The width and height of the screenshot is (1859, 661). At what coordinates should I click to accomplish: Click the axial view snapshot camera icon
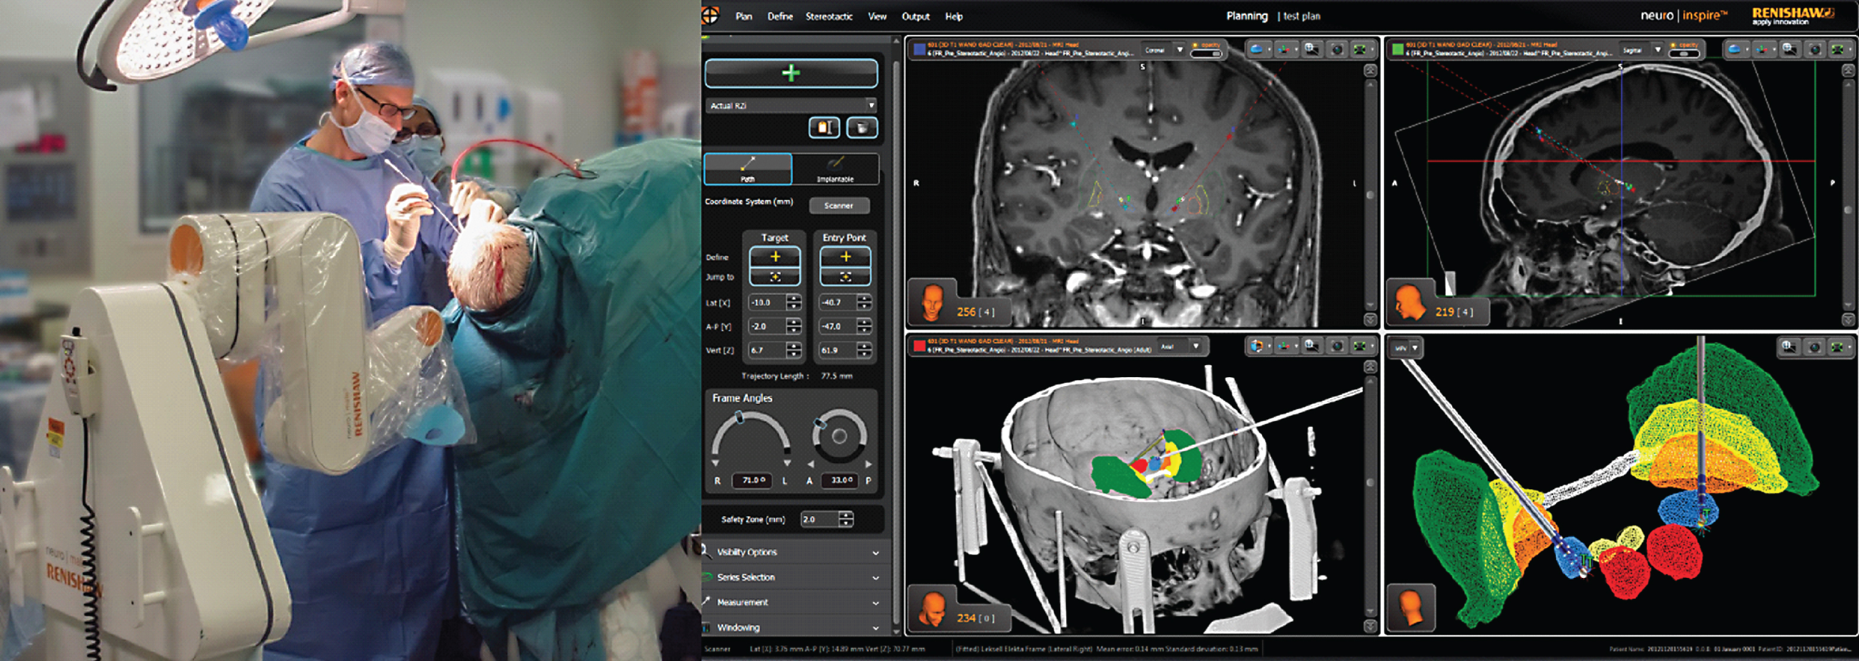[1338, 346]
